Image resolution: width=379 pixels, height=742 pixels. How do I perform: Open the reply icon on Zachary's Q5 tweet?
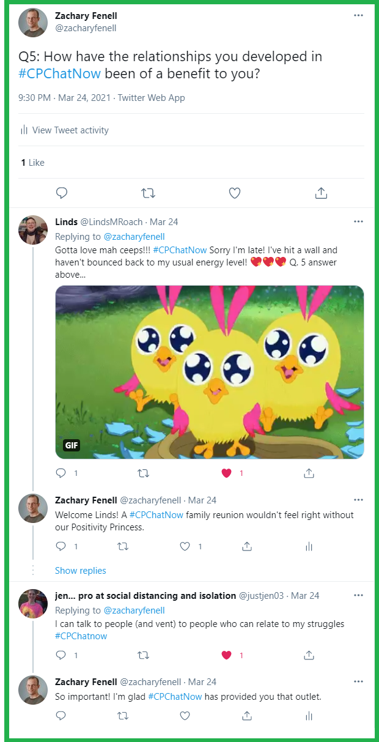[61, 193]
